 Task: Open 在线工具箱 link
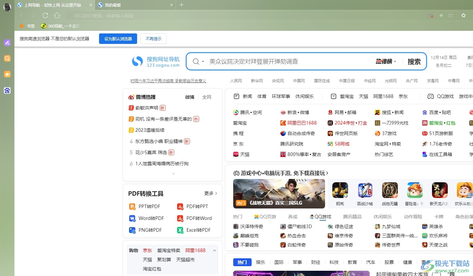[x=437, y=154]
